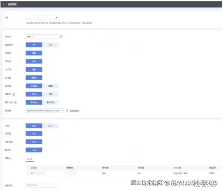The width and height of the screenshot is (223, 191).
Task: Select the highlighted operating system option
Action: (34, 53)
